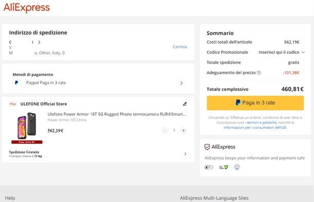
Task: Click the Ulefone phone product thumbnail
Action: tap(27, 128)
